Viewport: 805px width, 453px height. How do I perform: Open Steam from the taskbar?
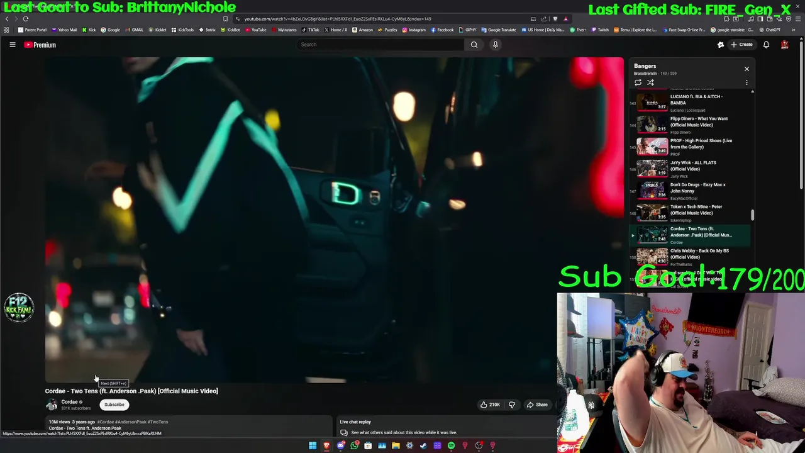click(x=423, y=445)
